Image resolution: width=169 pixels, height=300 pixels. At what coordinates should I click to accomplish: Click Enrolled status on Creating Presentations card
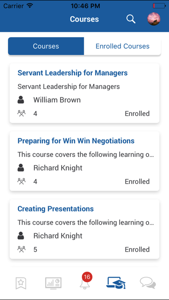pyautogui.click(x=137, y=249)
